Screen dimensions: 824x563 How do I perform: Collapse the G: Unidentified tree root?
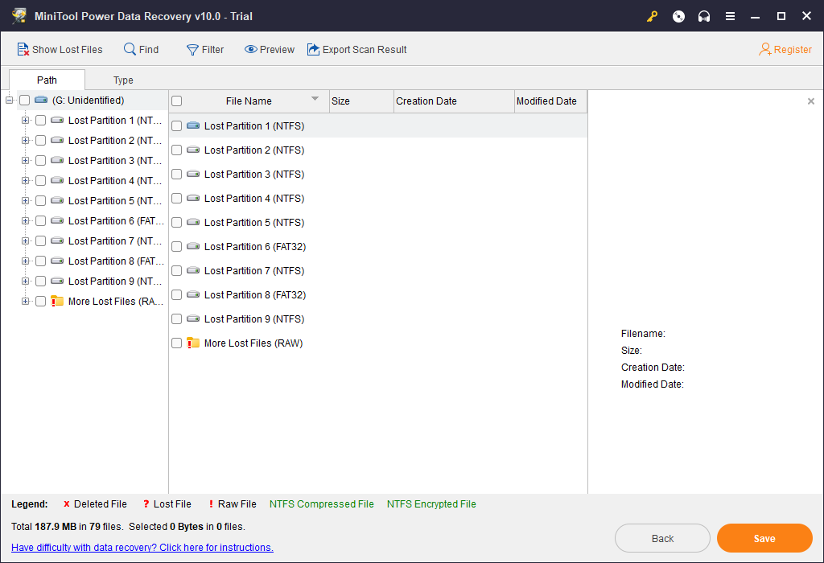click(9, 101)
